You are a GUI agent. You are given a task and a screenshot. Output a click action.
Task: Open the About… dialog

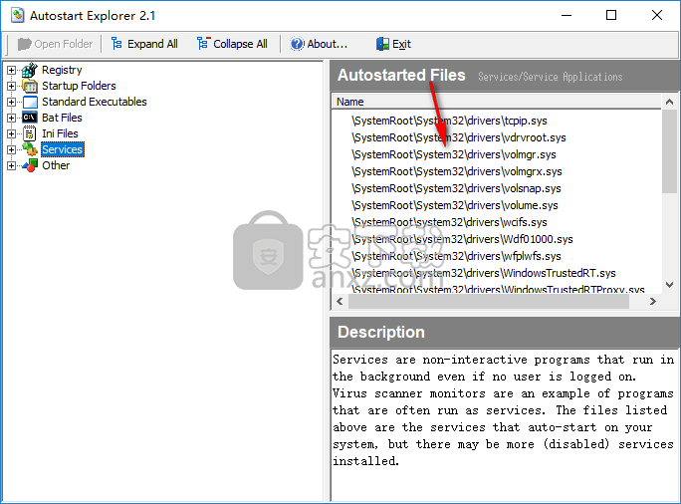click(x=320, y=44)
